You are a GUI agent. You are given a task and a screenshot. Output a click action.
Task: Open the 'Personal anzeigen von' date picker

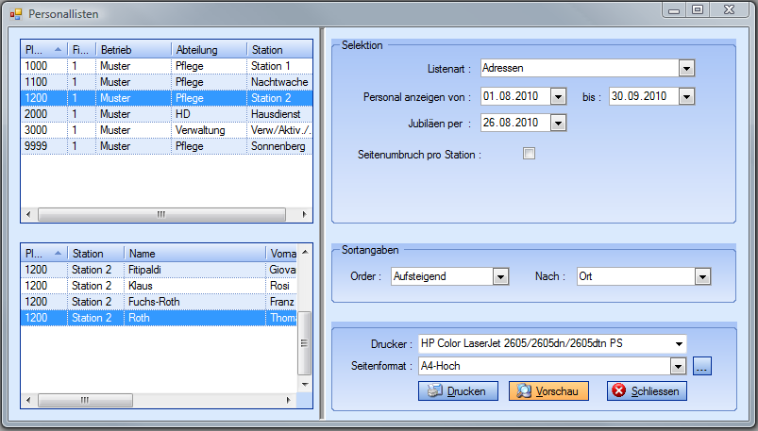click(558, 96)
